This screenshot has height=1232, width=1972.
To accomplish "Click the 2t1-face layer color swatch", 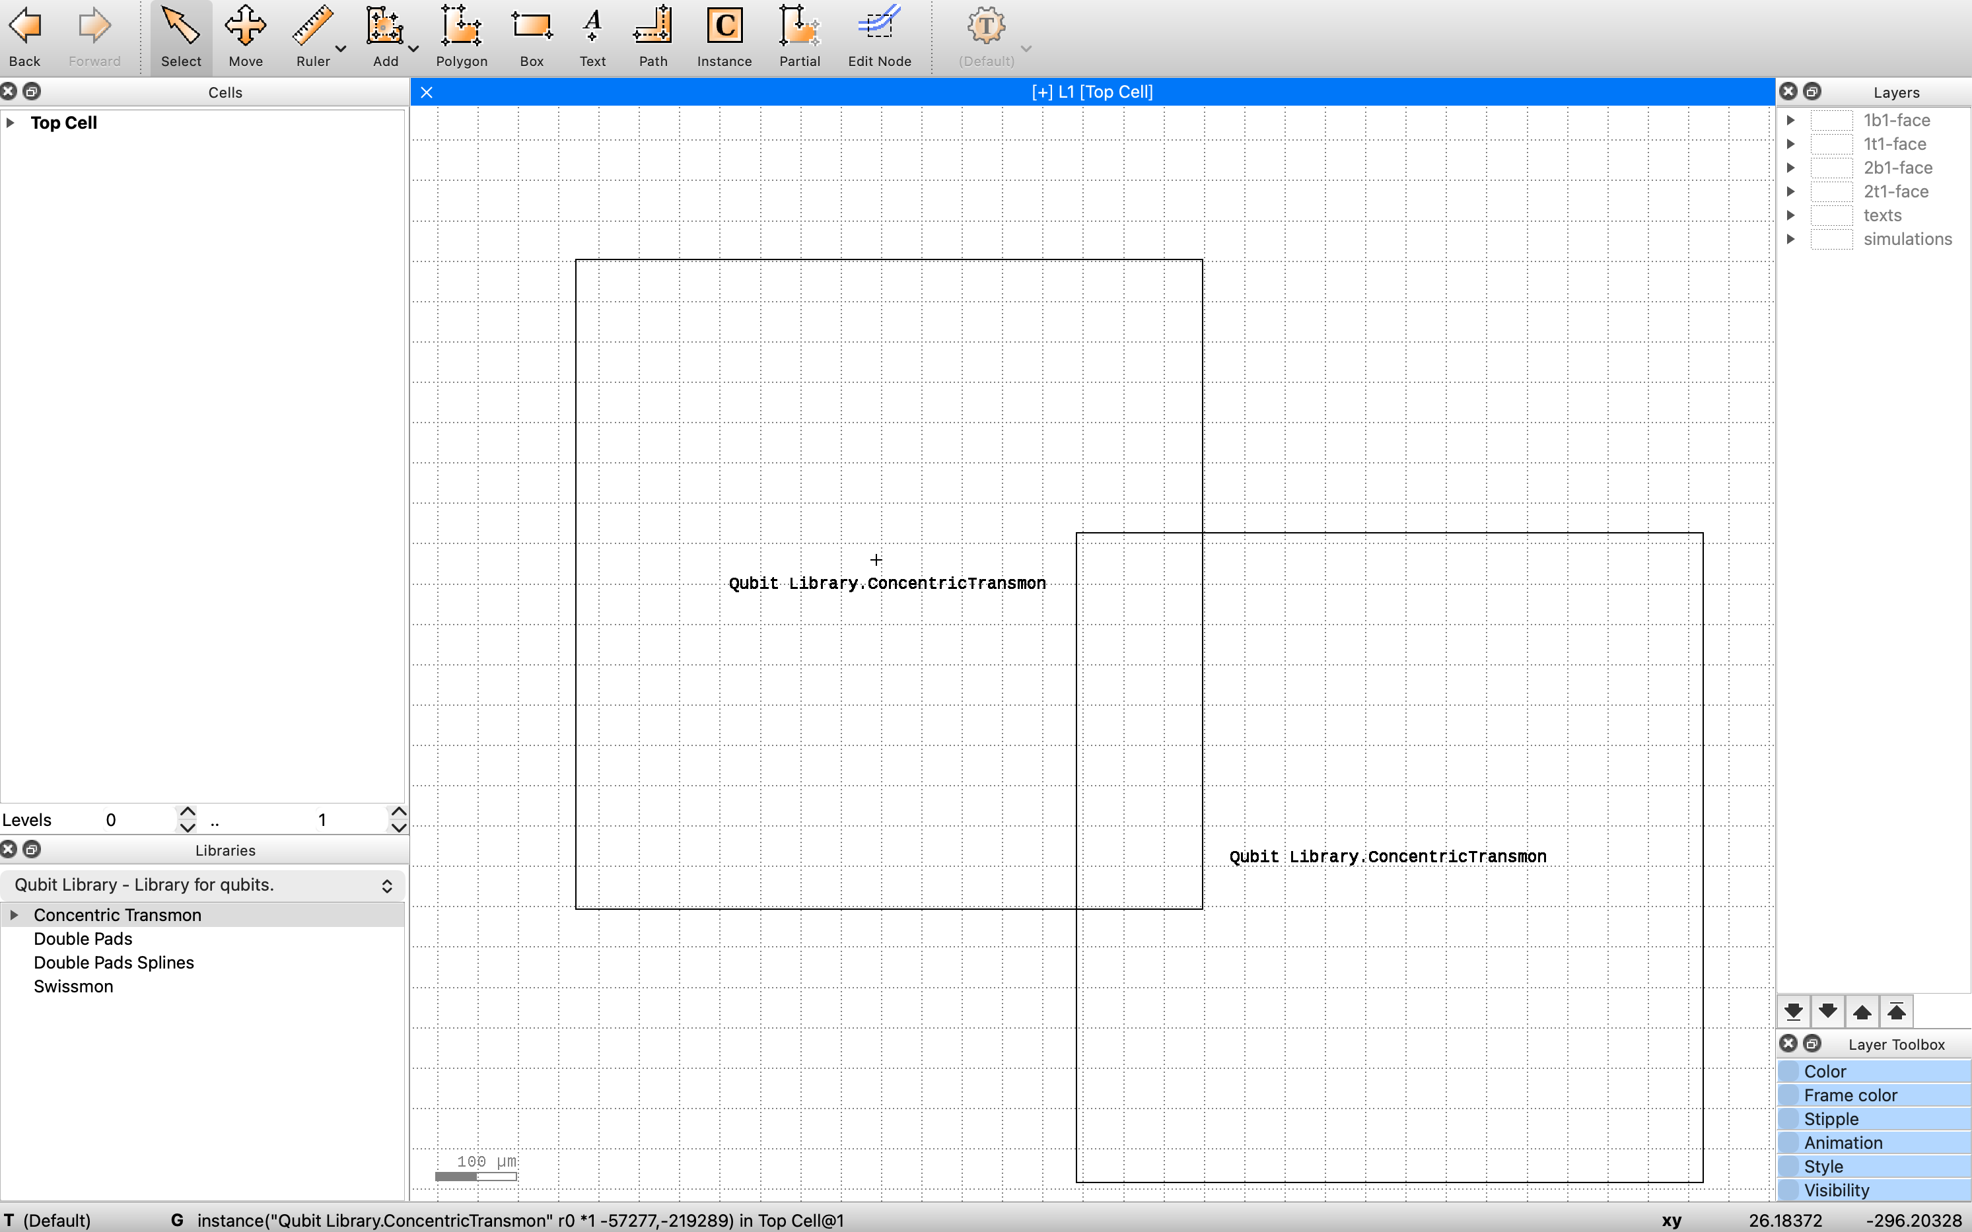I will pyautogui.click(x=1831, y=192).
